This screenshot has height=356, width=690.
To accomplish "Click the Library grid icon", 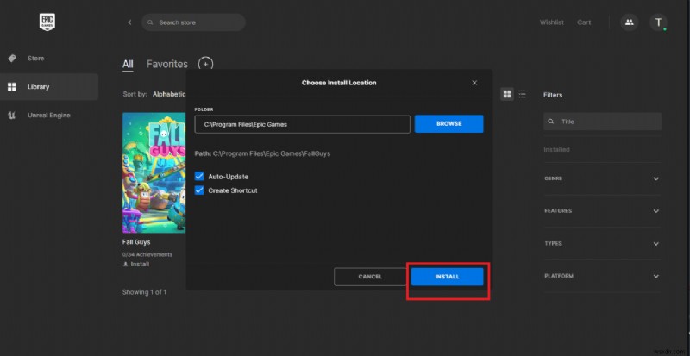I will [12, 87].
